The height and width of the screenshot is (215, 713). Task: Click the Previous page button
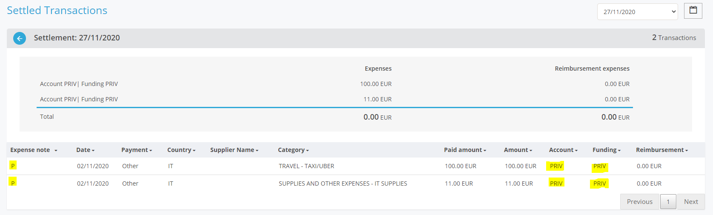pos(639,202)
